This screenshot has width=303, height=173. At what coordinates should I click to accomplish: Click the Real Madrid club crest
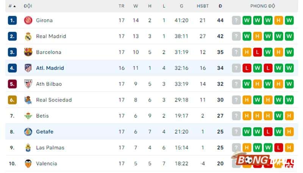coord(28,36)
